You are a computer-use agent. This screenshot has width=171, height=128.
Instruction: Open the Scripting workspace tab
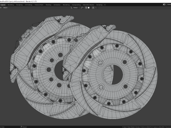(99, 5)
